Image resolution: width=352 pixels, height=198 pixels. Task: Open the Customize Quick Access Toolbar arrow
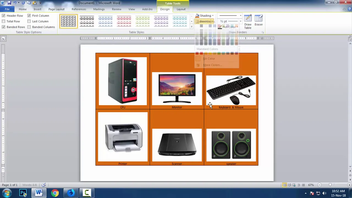tap(40, 3)
